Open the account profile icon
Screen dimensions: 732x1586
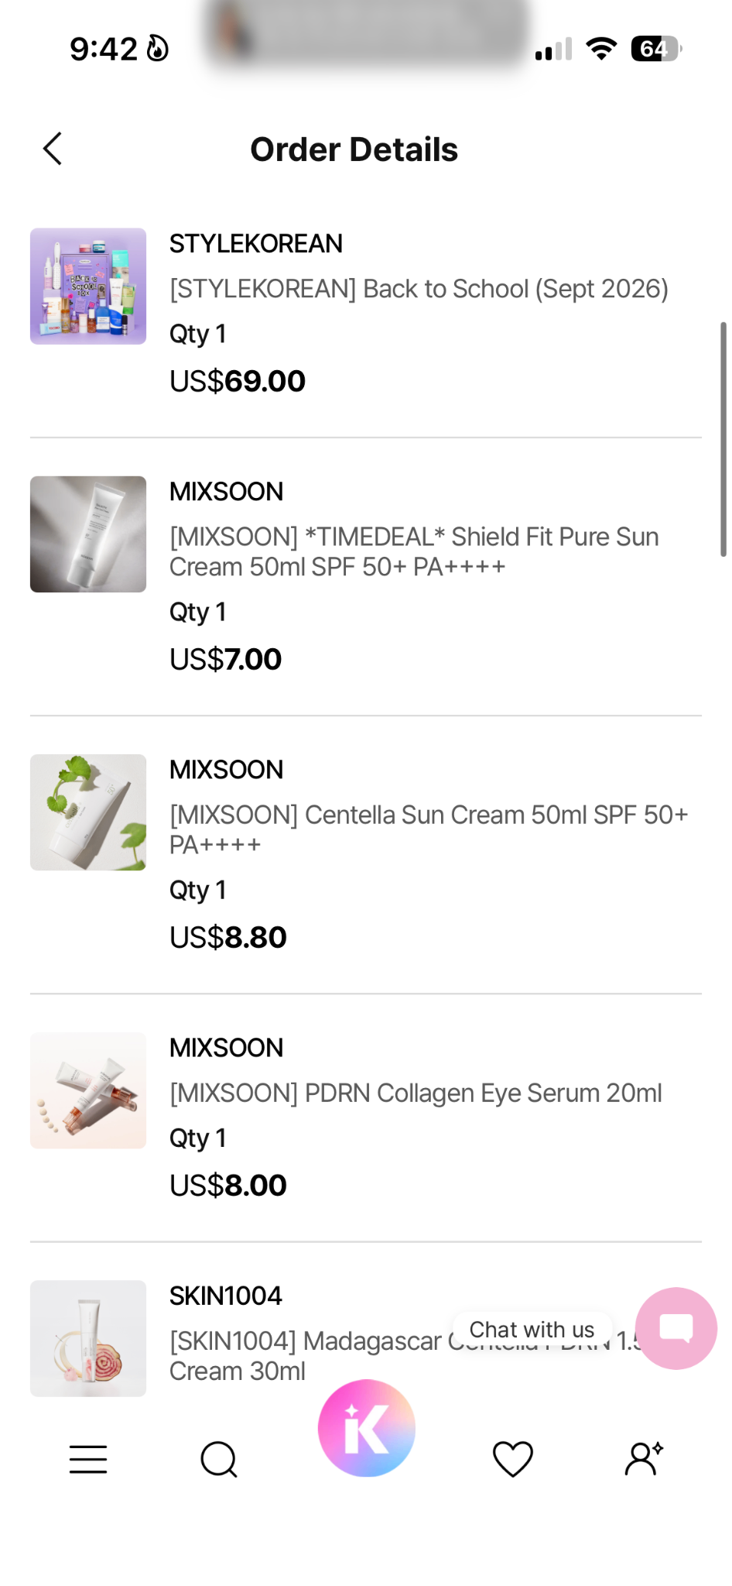pyautogui.click(x=644, y=1459)
